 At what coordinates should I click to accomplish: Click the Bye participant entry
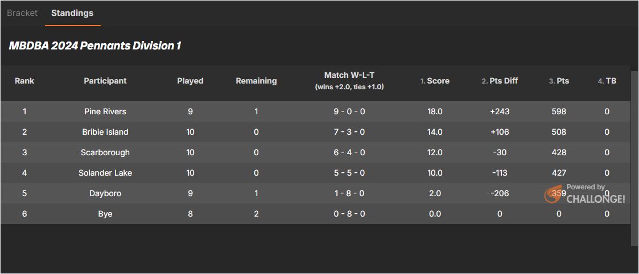pos(105,214)
